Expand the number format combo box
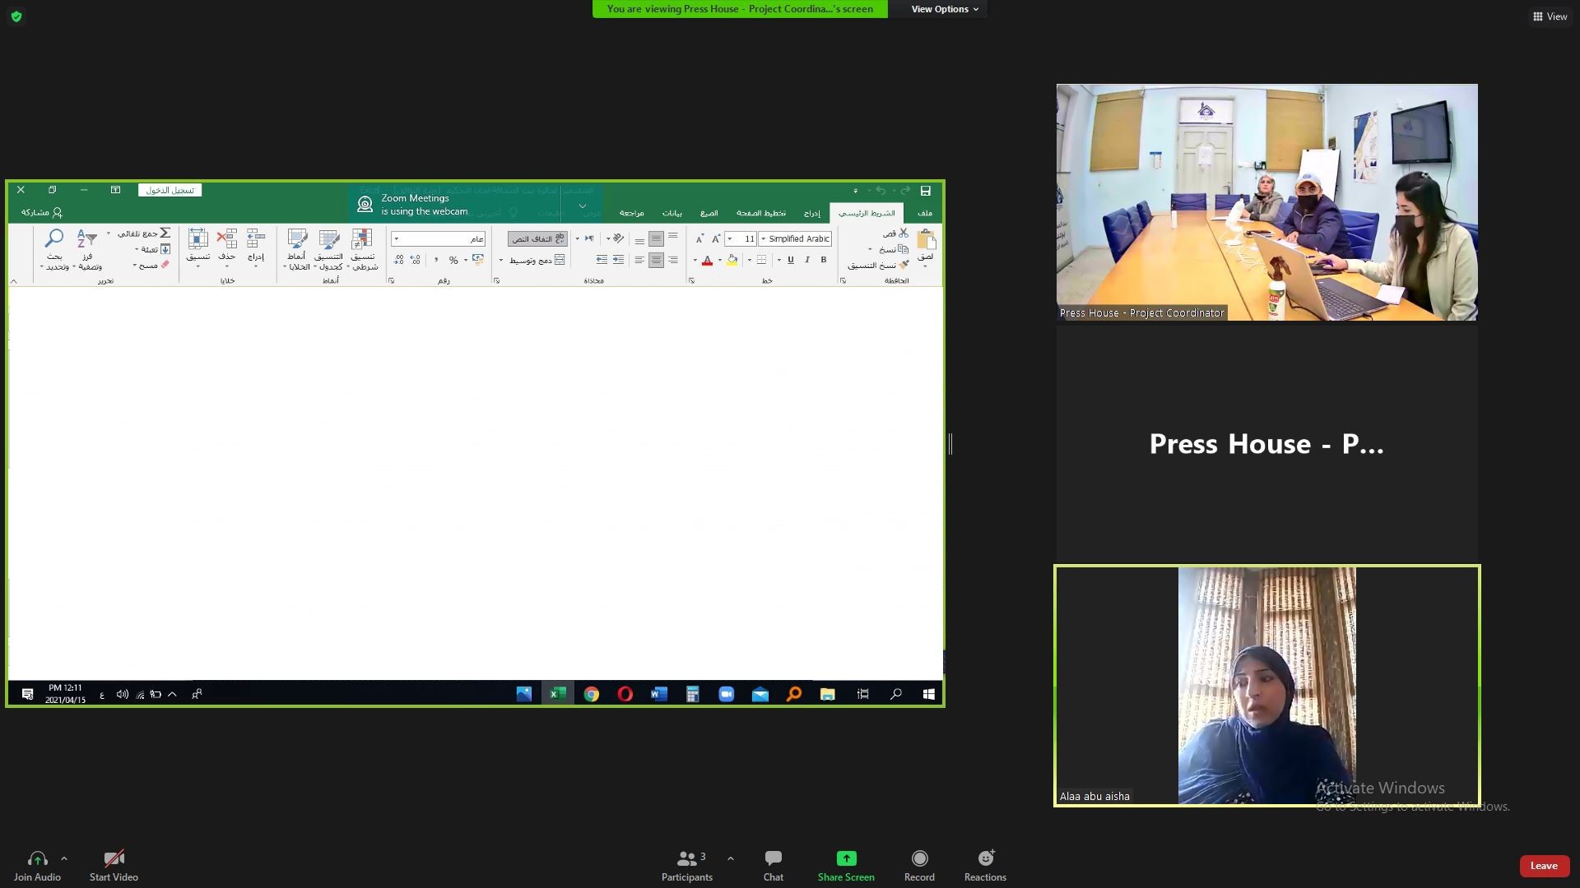The width and height of the screenshot is (1580, 888). (397, 238)
